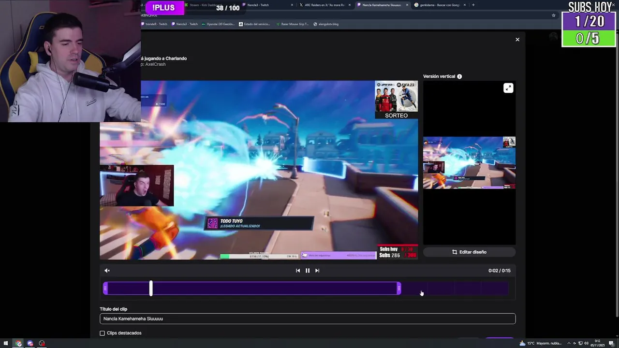The width and height of the screenshot is (619, 348).
Task: Skip to next frame in clip
Action: [317, 271]
